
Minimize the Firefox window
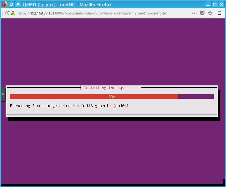pos(208,4)
